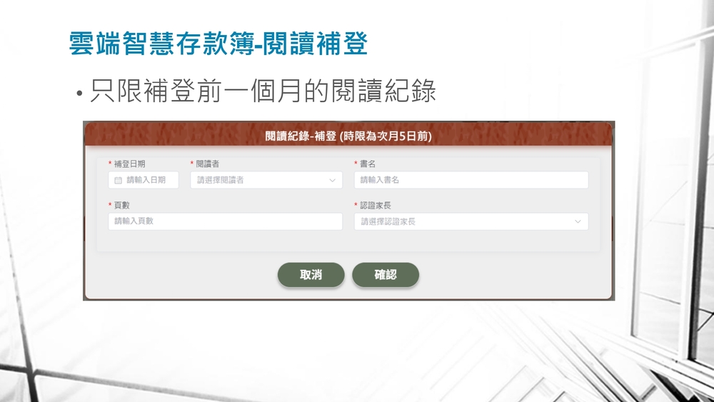The image size is (714, 402).
Task: Select the 請輸入頁數 page count field
Action: 225,221
